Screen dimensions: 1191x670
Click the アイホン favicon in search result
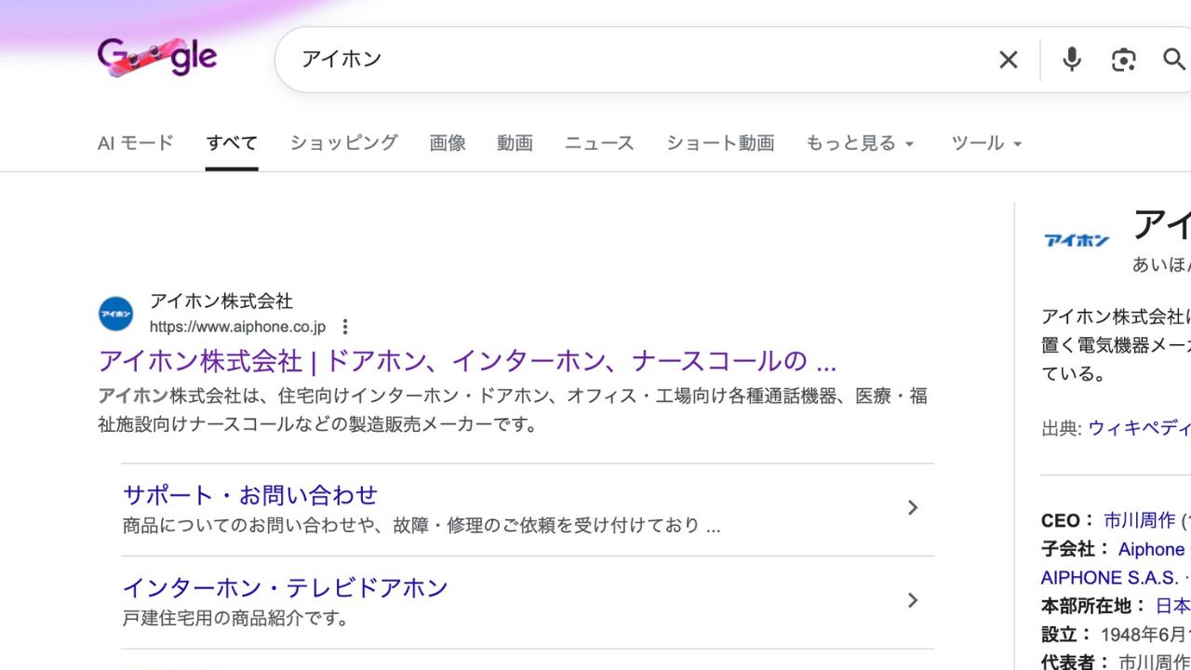coord(116,314)
